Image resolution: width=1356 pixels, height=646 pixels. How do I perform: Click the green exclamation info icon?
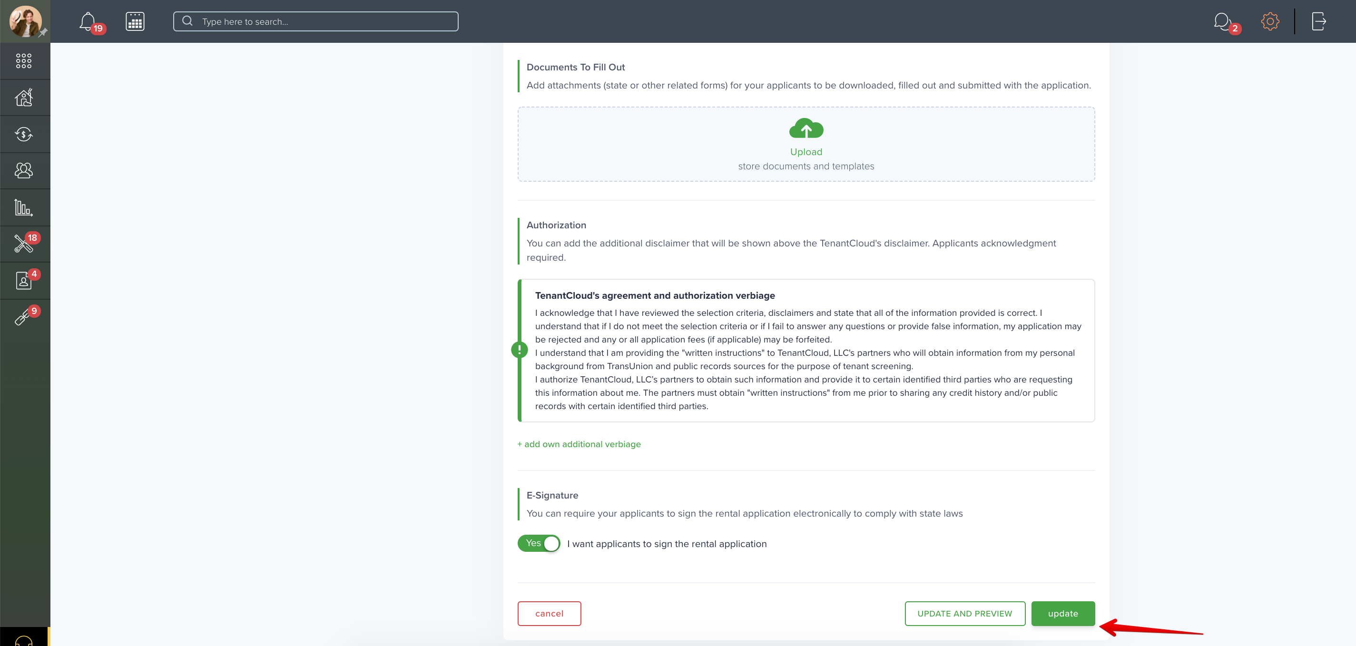(520, 350)
